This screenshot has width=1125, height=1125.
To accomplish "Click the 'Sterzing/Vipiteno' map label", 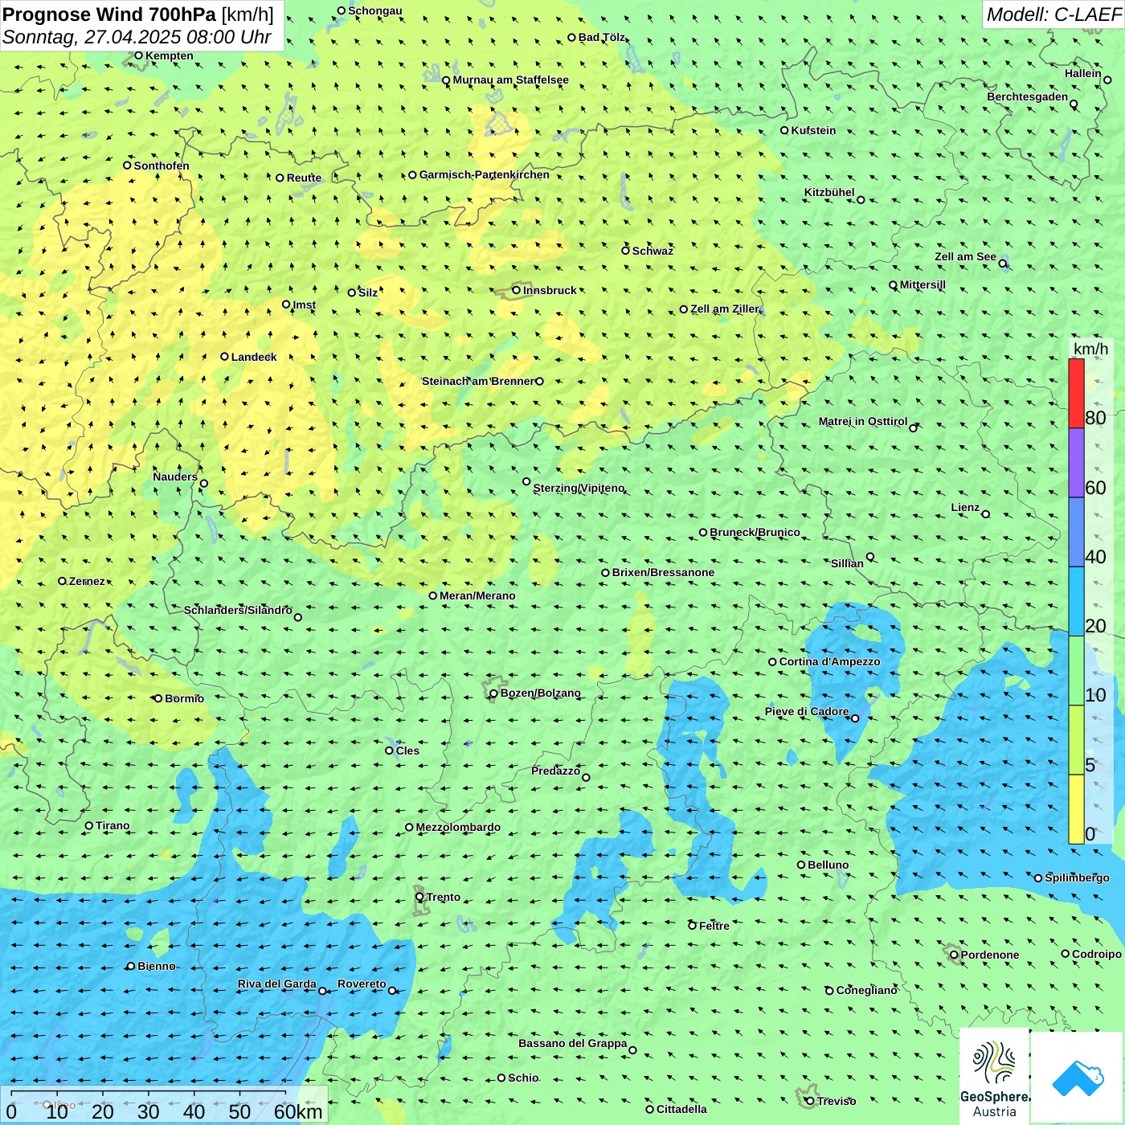I will [579, 488].
